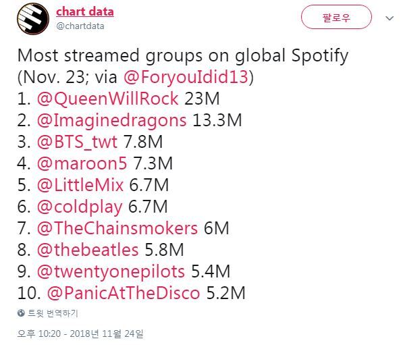The image size is (403, 345).
Task: Open @twentyonepilots mention
Action: point(111,272)
